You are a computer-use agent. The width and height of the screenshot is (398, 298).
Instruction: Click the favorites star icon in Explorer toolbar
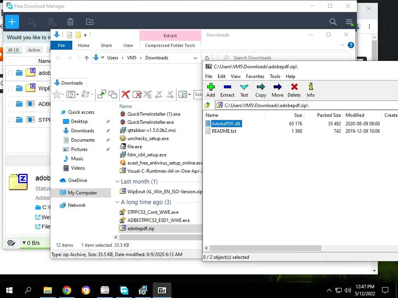[57, 95]
